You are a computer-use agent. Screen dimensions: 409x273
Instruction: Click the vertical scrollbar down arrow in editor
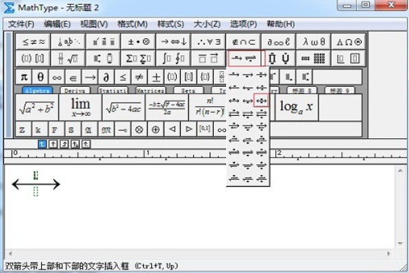[400, 244]
